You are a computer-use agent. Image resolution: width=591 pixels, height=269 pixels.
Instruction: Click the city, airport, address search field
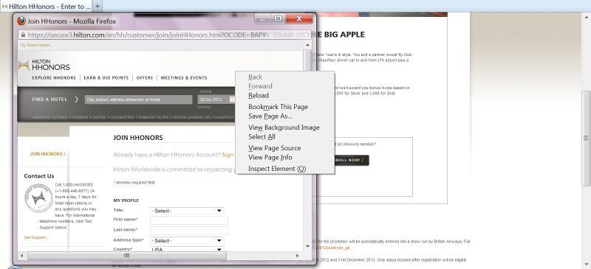[138, 99]
